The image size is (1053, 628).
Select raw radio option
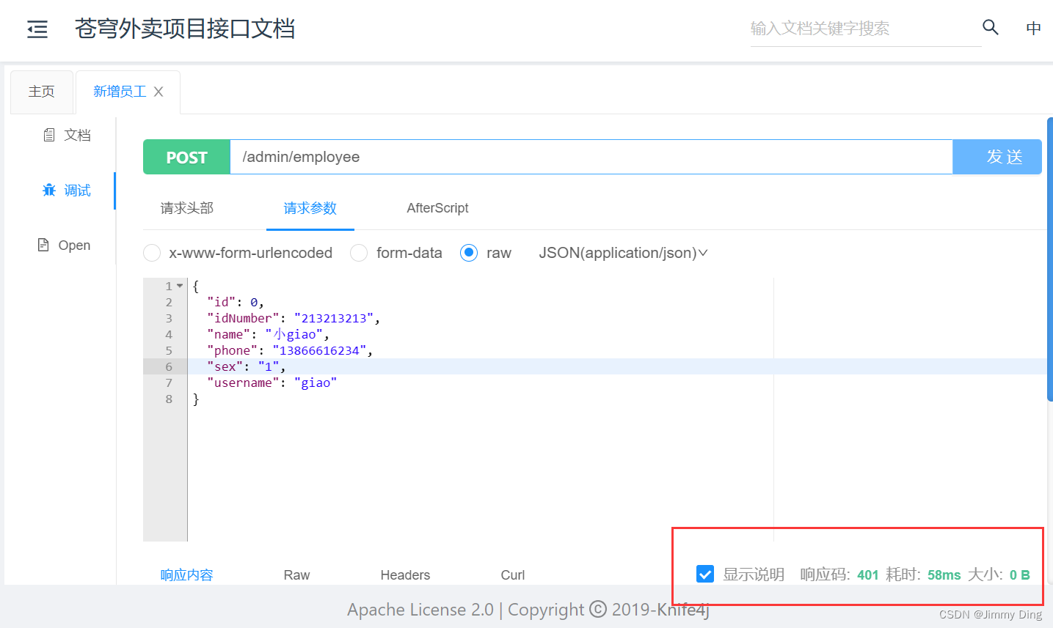469,253
